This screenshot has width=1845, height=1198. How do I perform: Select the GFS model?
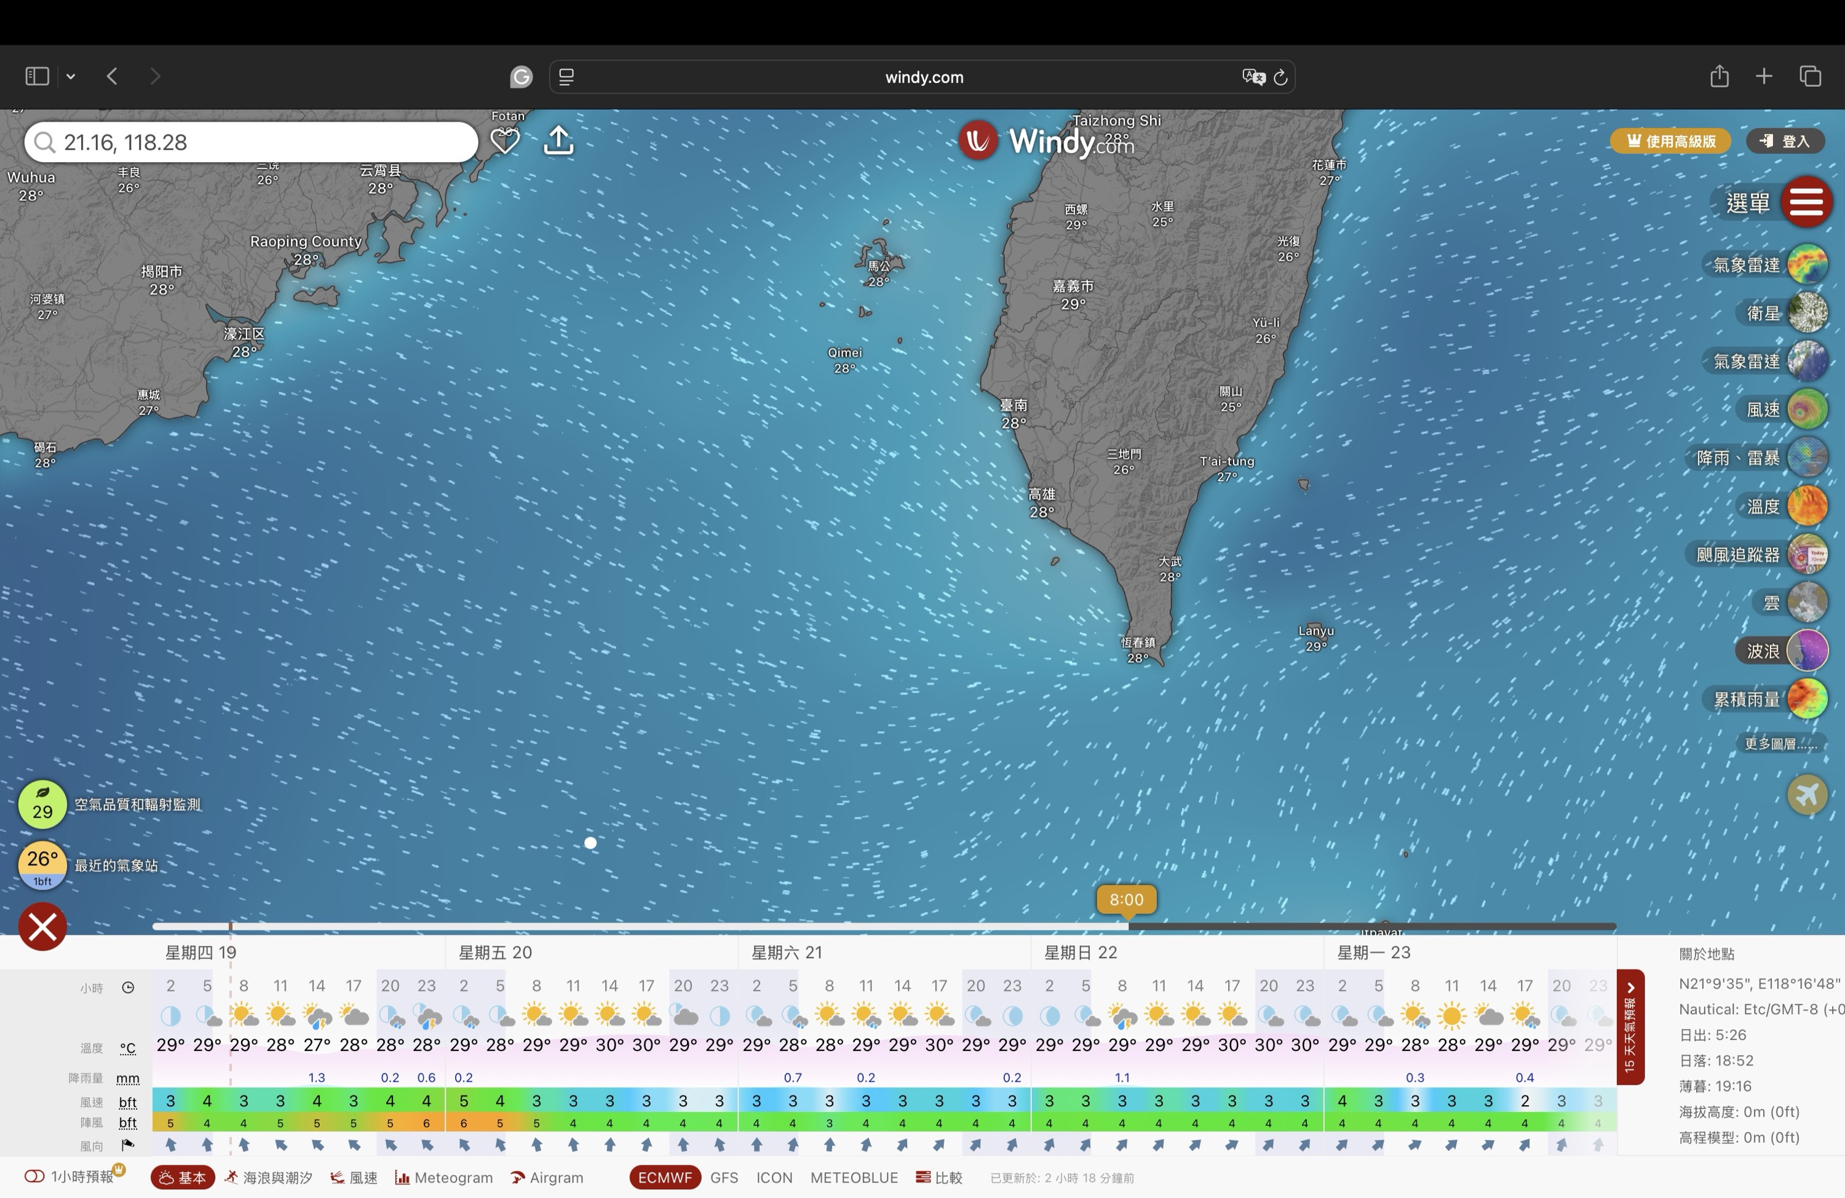pos(724,1177)
